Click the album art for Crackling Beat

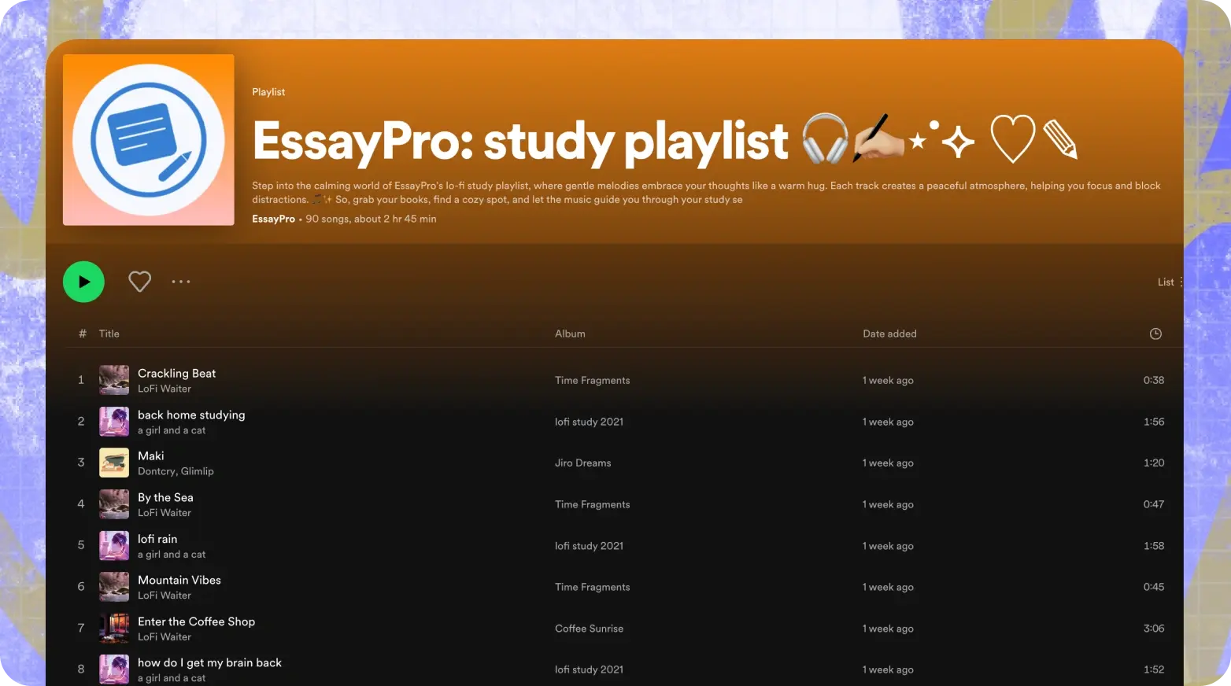click(x=113, y=380)
